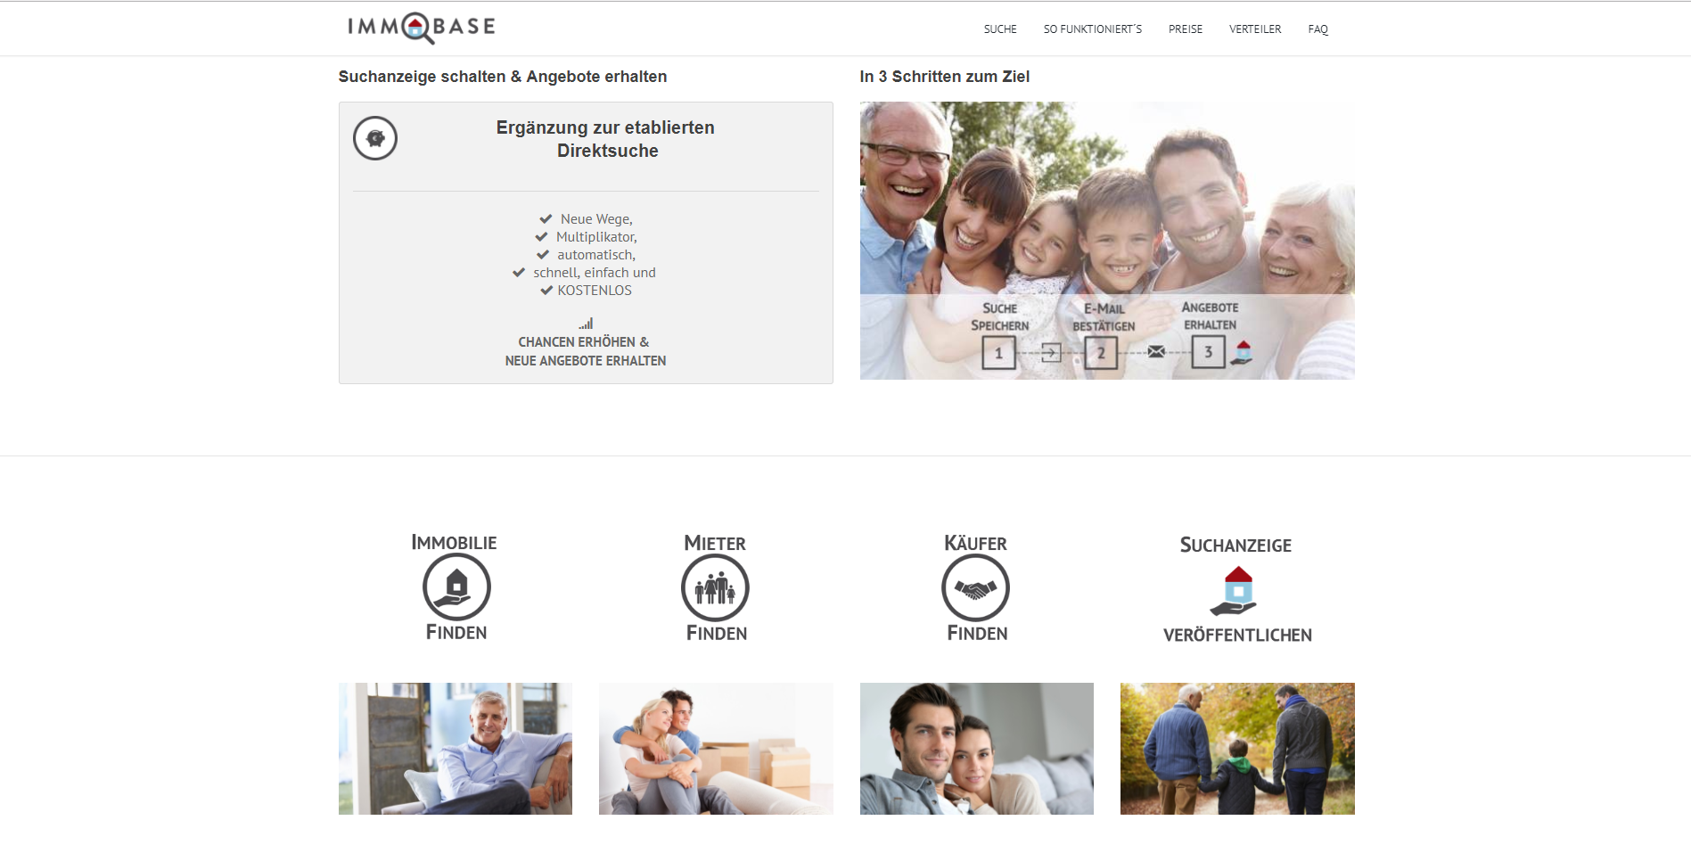The image size is (1691, 845).
Task: Open the SO FUNKTIONIERT'S menu item
Action: (x=1093, y=29)
